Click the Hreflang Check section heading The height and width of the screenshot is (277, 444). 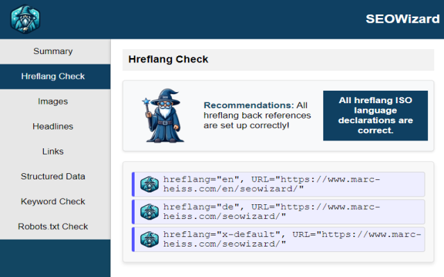click(168, 60)
